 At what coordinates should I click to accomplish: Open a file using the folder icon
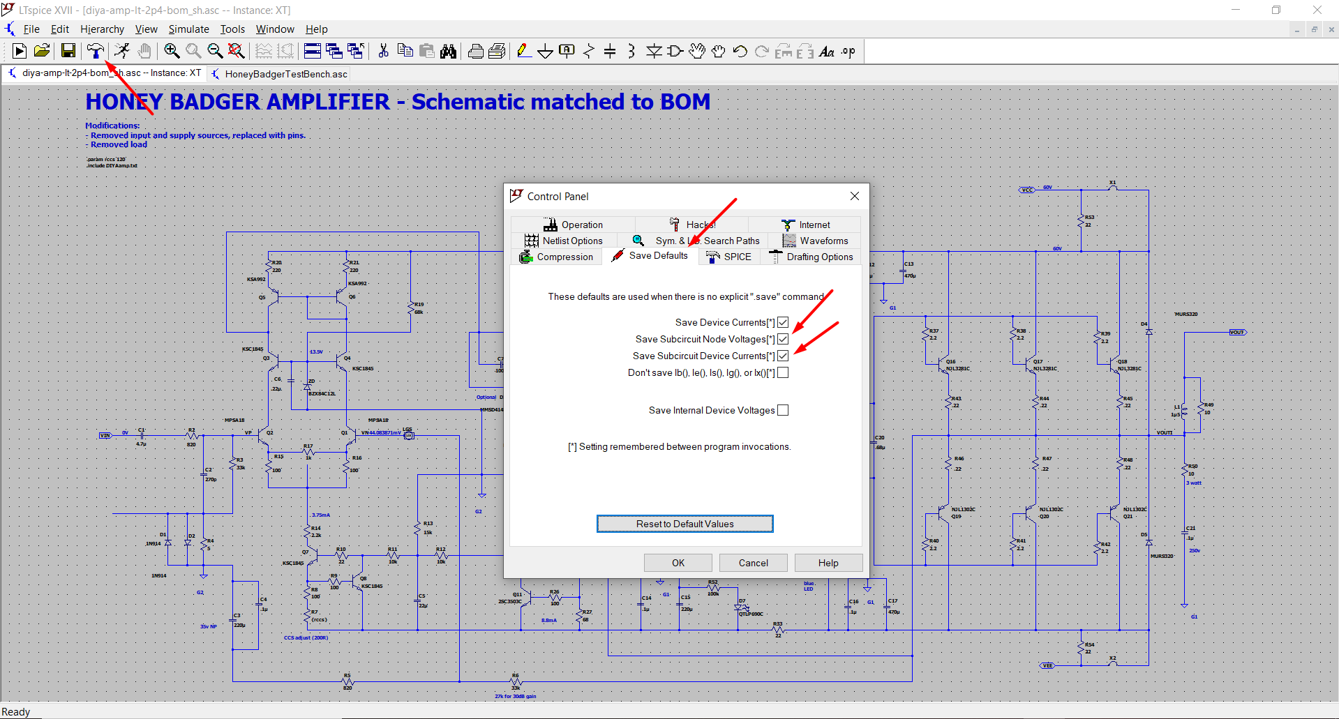tap(42, 51)
